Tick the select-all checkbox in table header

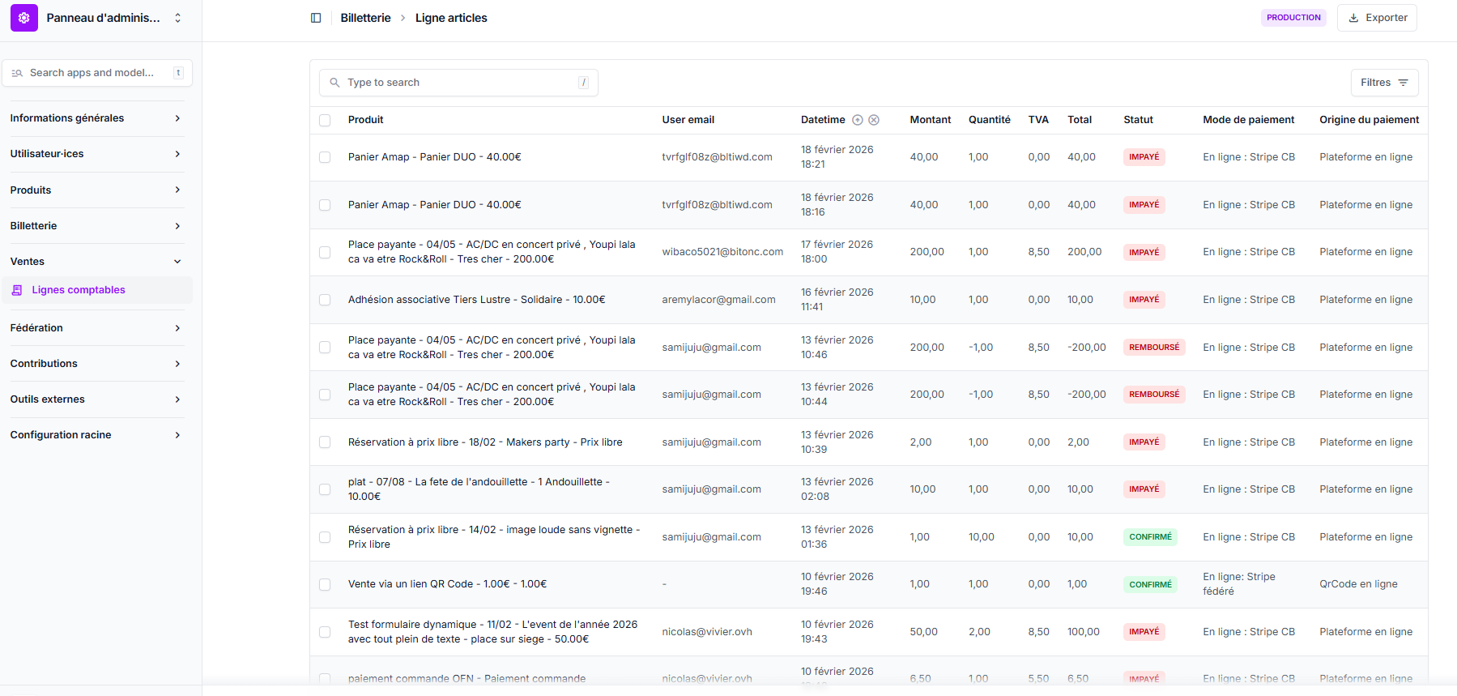(x=325, y=120)
